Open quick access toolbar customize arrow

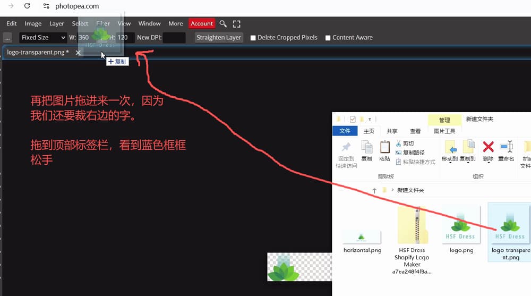click(370, 120)
